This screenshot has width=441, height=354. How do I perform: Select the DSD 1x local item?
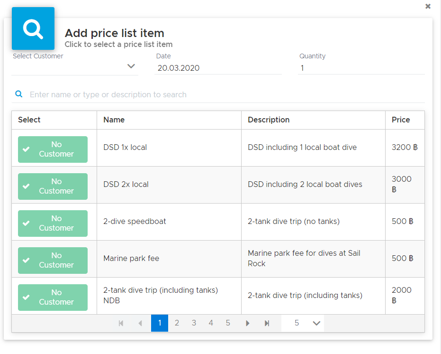pyautogui.click(x=53, y=149)
